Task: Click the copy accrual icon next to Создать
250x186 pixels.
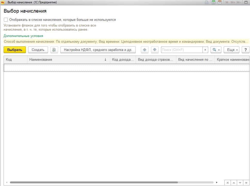Action: (54, 50)
